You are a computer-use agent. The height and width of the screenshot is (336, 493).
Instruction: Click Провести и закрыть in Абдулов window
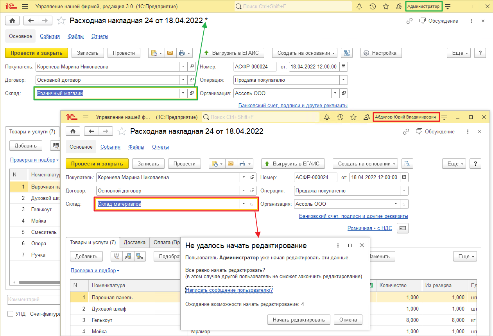[x=97, y=164]
